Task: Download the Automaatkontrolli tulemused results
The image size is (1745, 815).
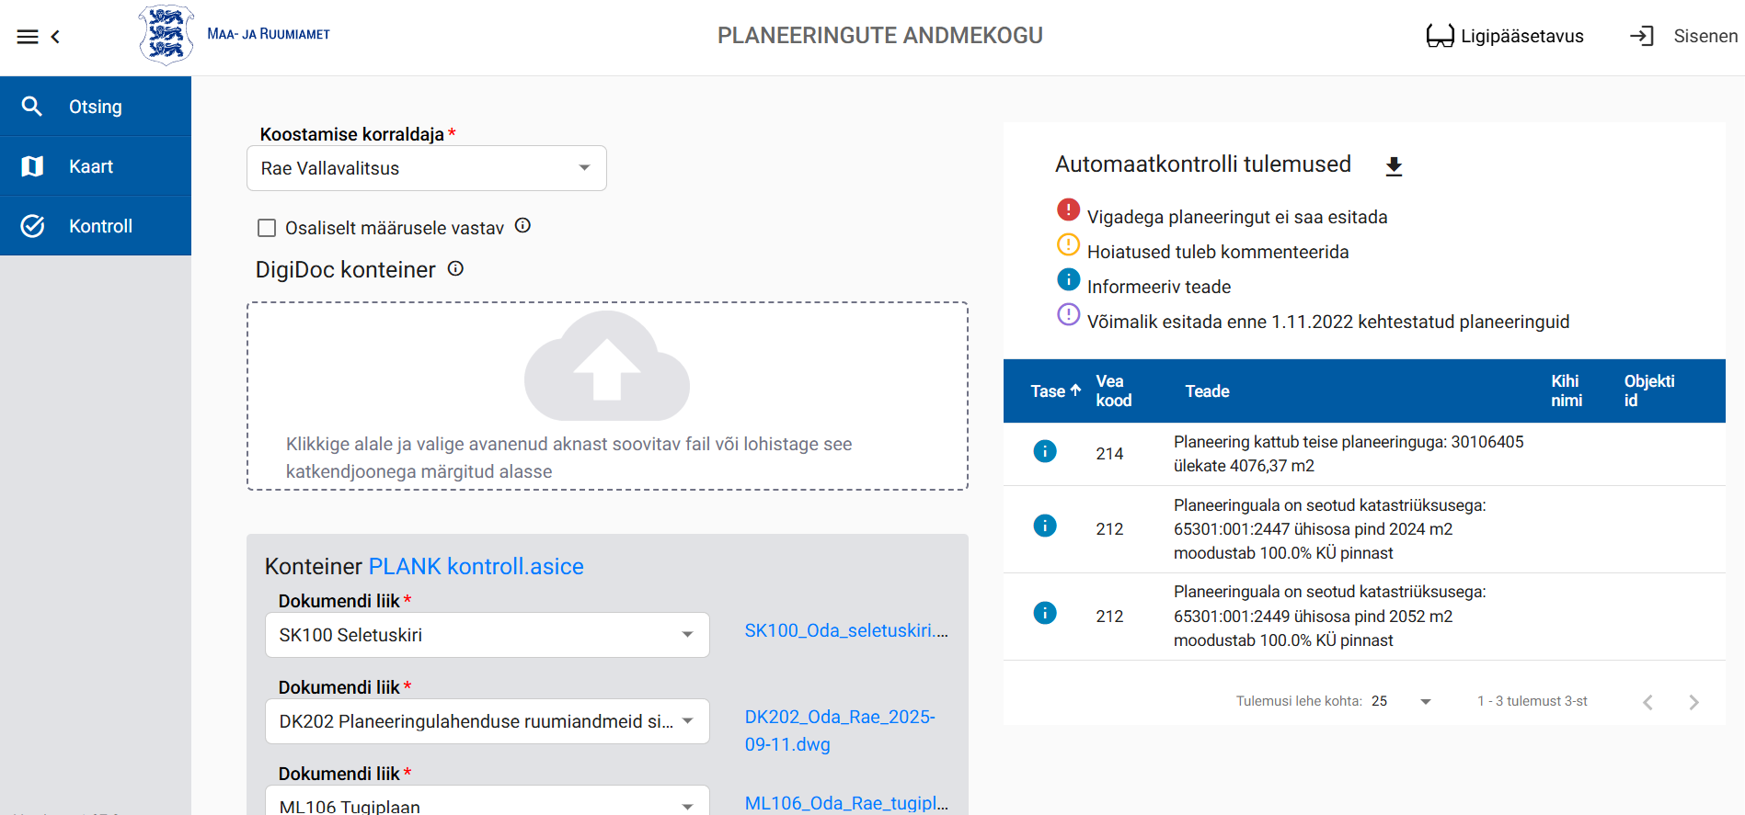Action: click(x=1394, y=166)
